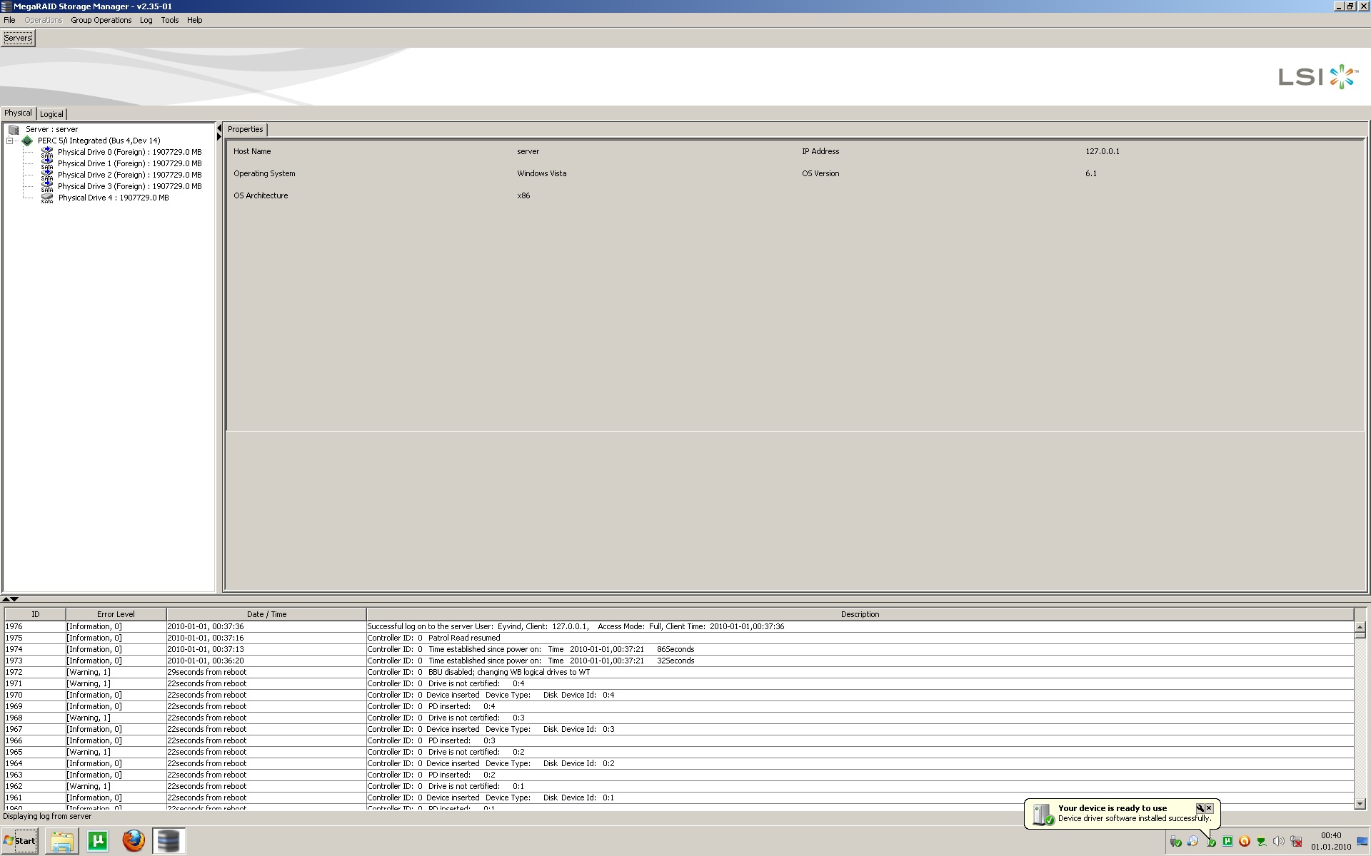Click the log scrollbar down arrow
Image resolution: width=1371 pixels, height=856 pixels.
point(1360,803)
